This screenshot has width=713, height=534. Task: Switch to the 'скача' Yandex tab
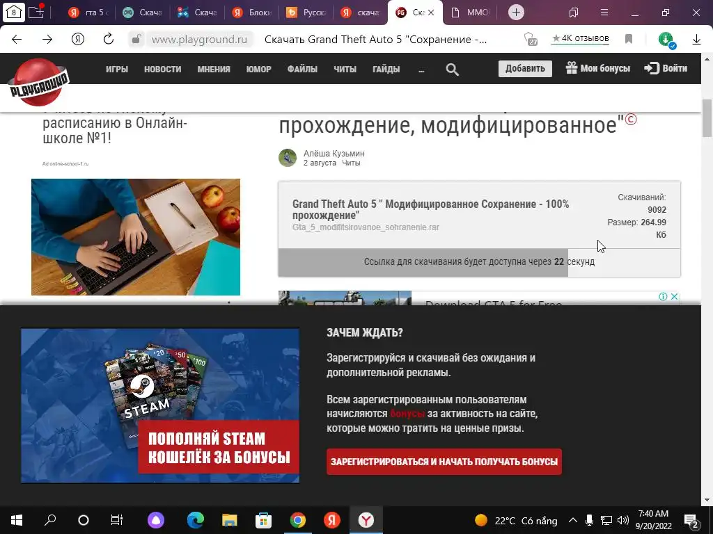click(361, 13)
